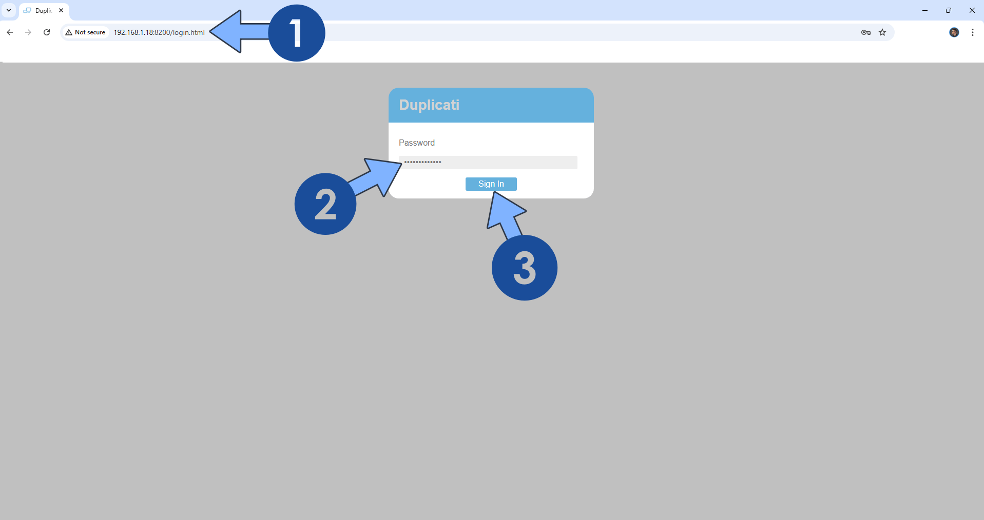The height and width of the screenshot is (520, 984).
Task: Open the saved password key icon
Action: click(866, 32)
